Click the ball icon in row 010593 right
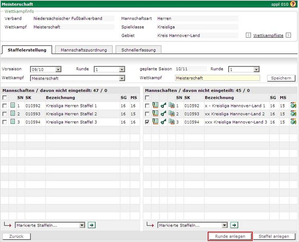This screenshot has width=299, height=242. (293, 114)
